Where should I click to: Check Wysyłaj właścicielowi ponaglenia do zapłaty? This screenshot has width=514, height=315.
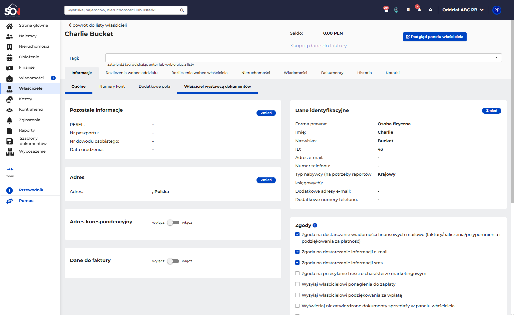tap(298, 284)
